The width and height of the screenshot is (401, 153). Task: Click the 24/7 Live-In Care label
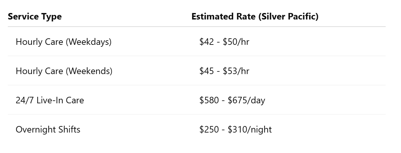coord(50,100)
